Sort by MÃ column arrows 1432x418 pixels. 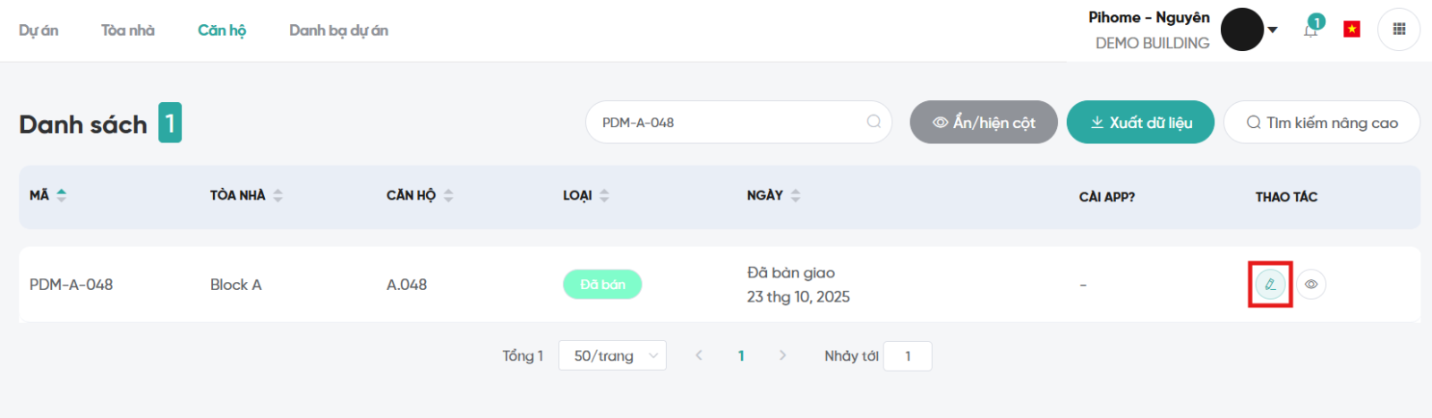pos(61,195)
